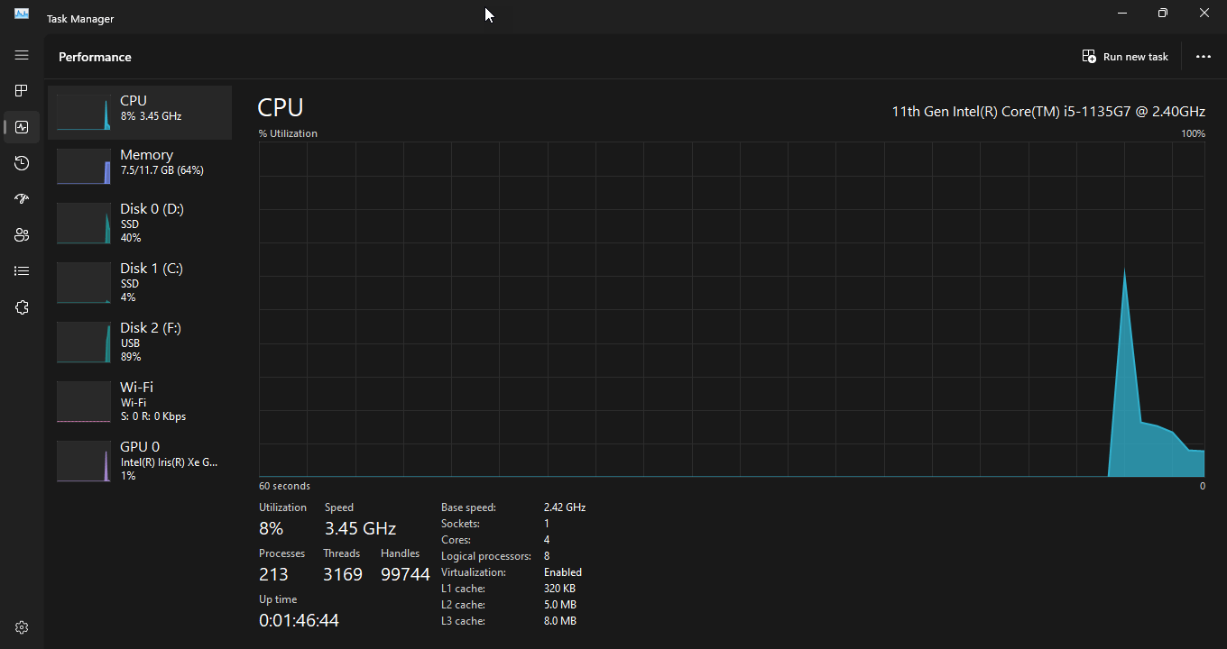
Task: Click the Task Manager title bar logo
Action: pos(20,14)
